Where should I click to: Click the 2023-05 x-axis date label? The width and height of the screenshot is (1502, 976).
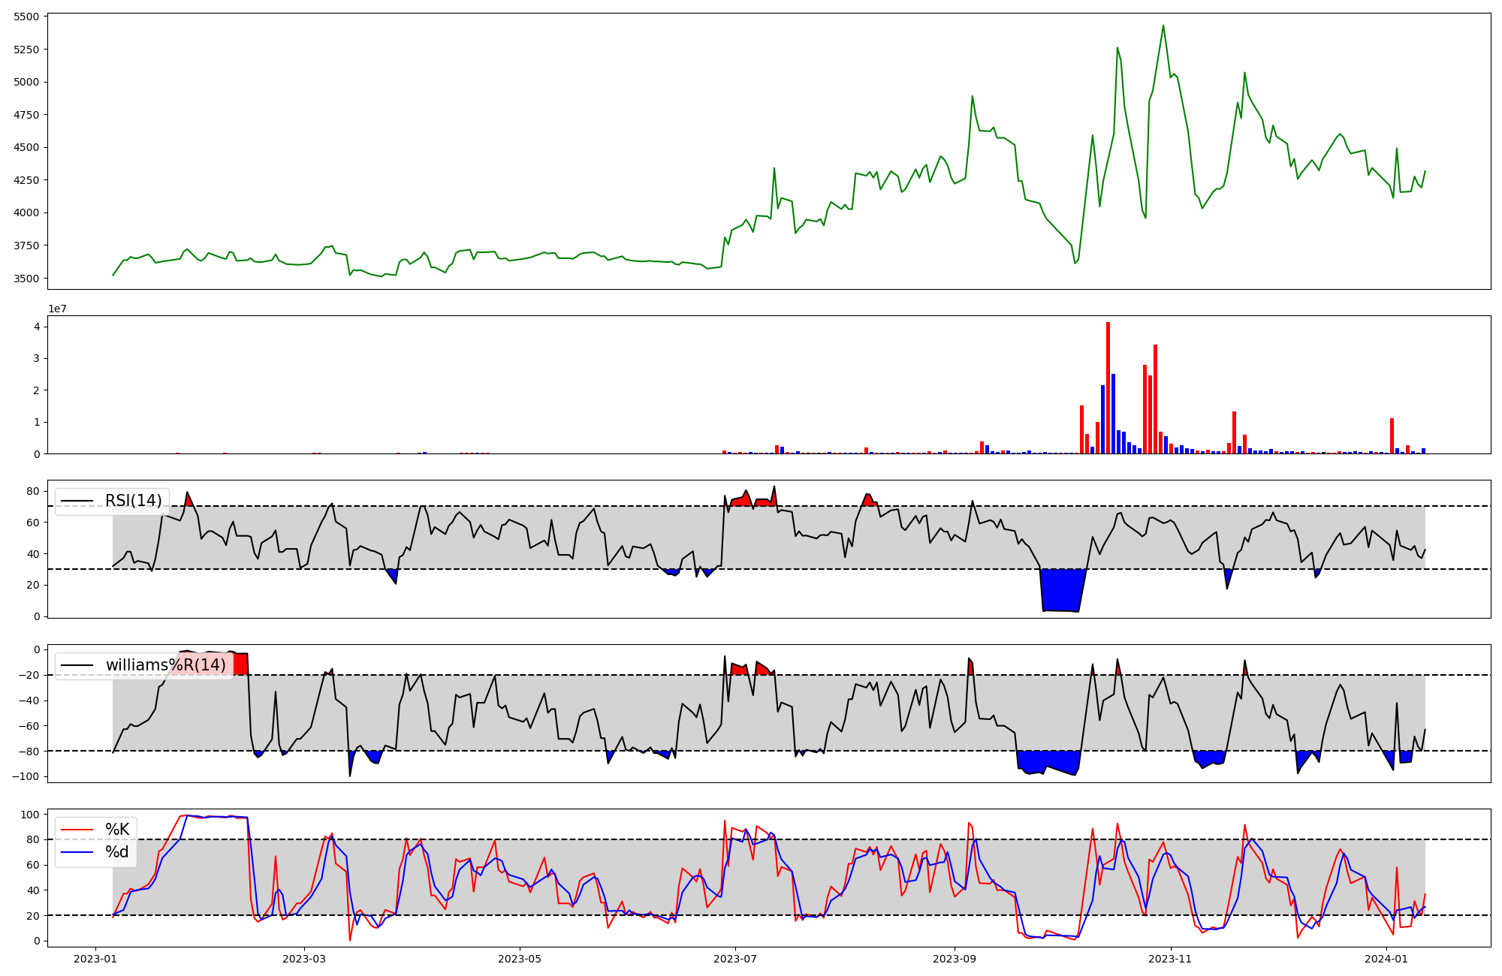[x=519, y=959]
